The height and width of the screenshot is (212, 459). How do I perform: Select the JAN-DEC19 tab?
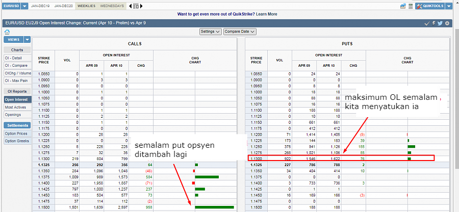[x=39, y=6]
